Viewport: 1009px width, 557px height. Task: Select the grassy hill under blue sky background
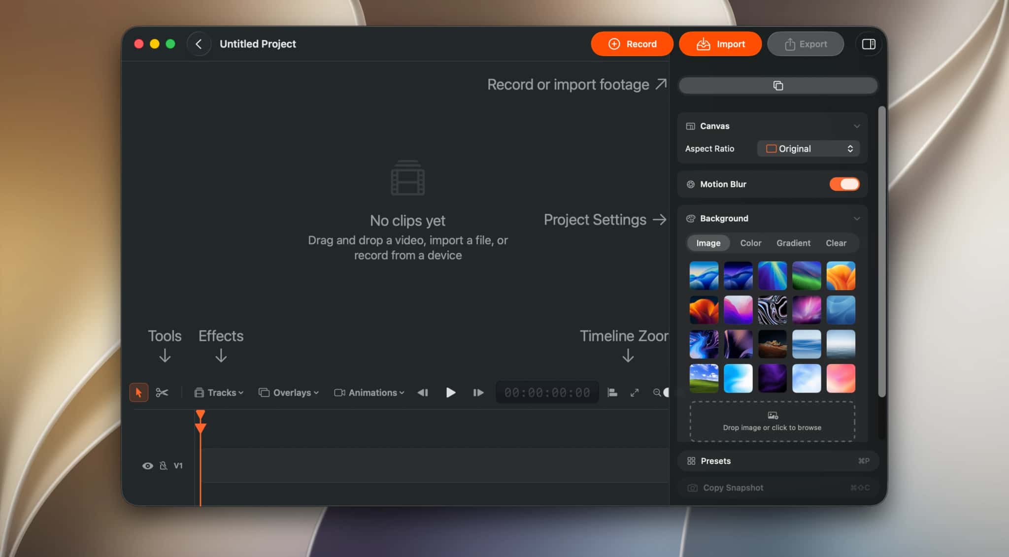[704, 378]
